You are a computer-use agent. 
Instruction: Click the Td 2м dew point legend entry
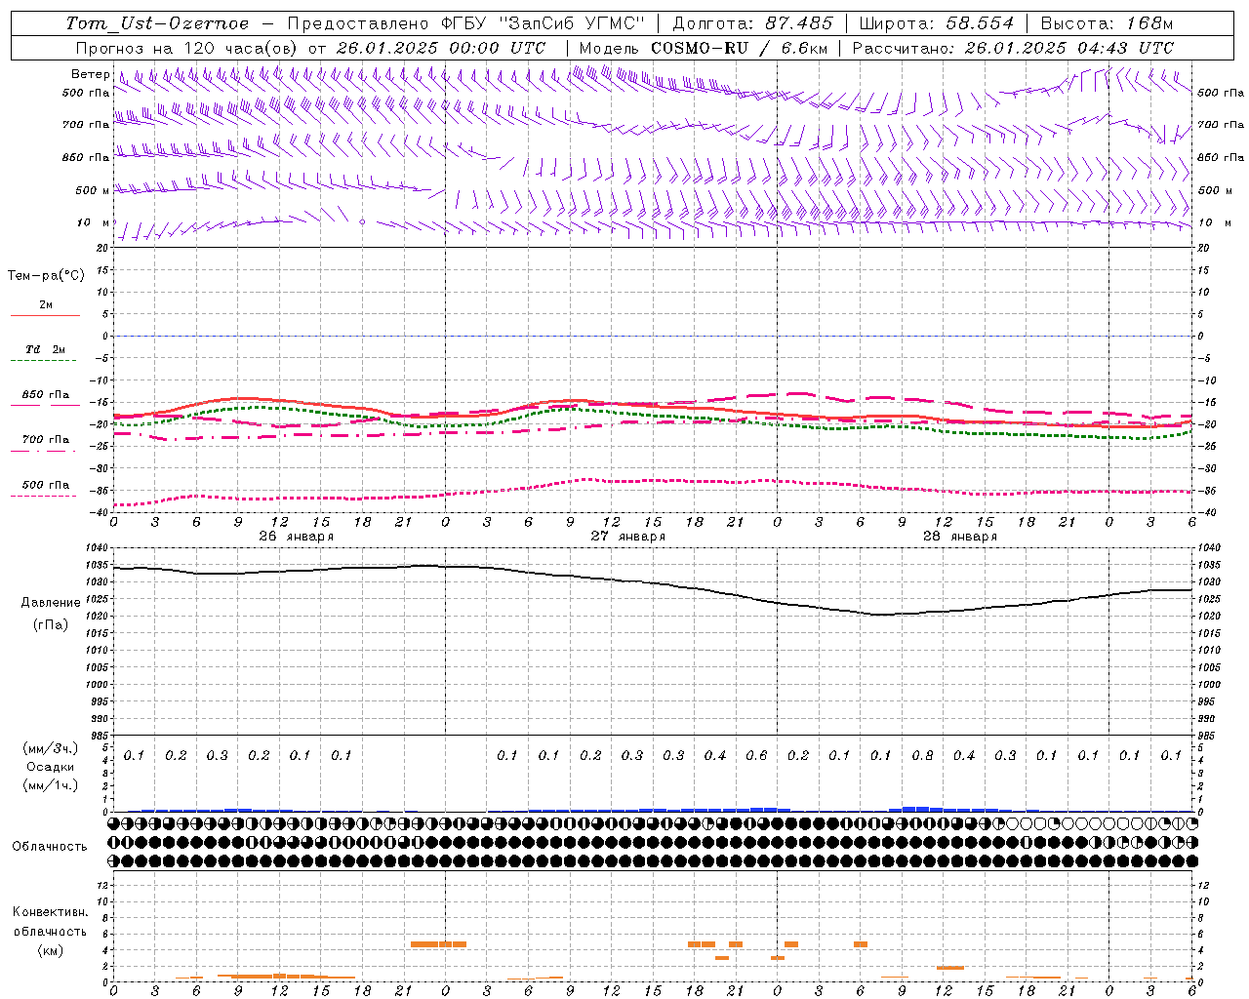click(x=45, y=349)
